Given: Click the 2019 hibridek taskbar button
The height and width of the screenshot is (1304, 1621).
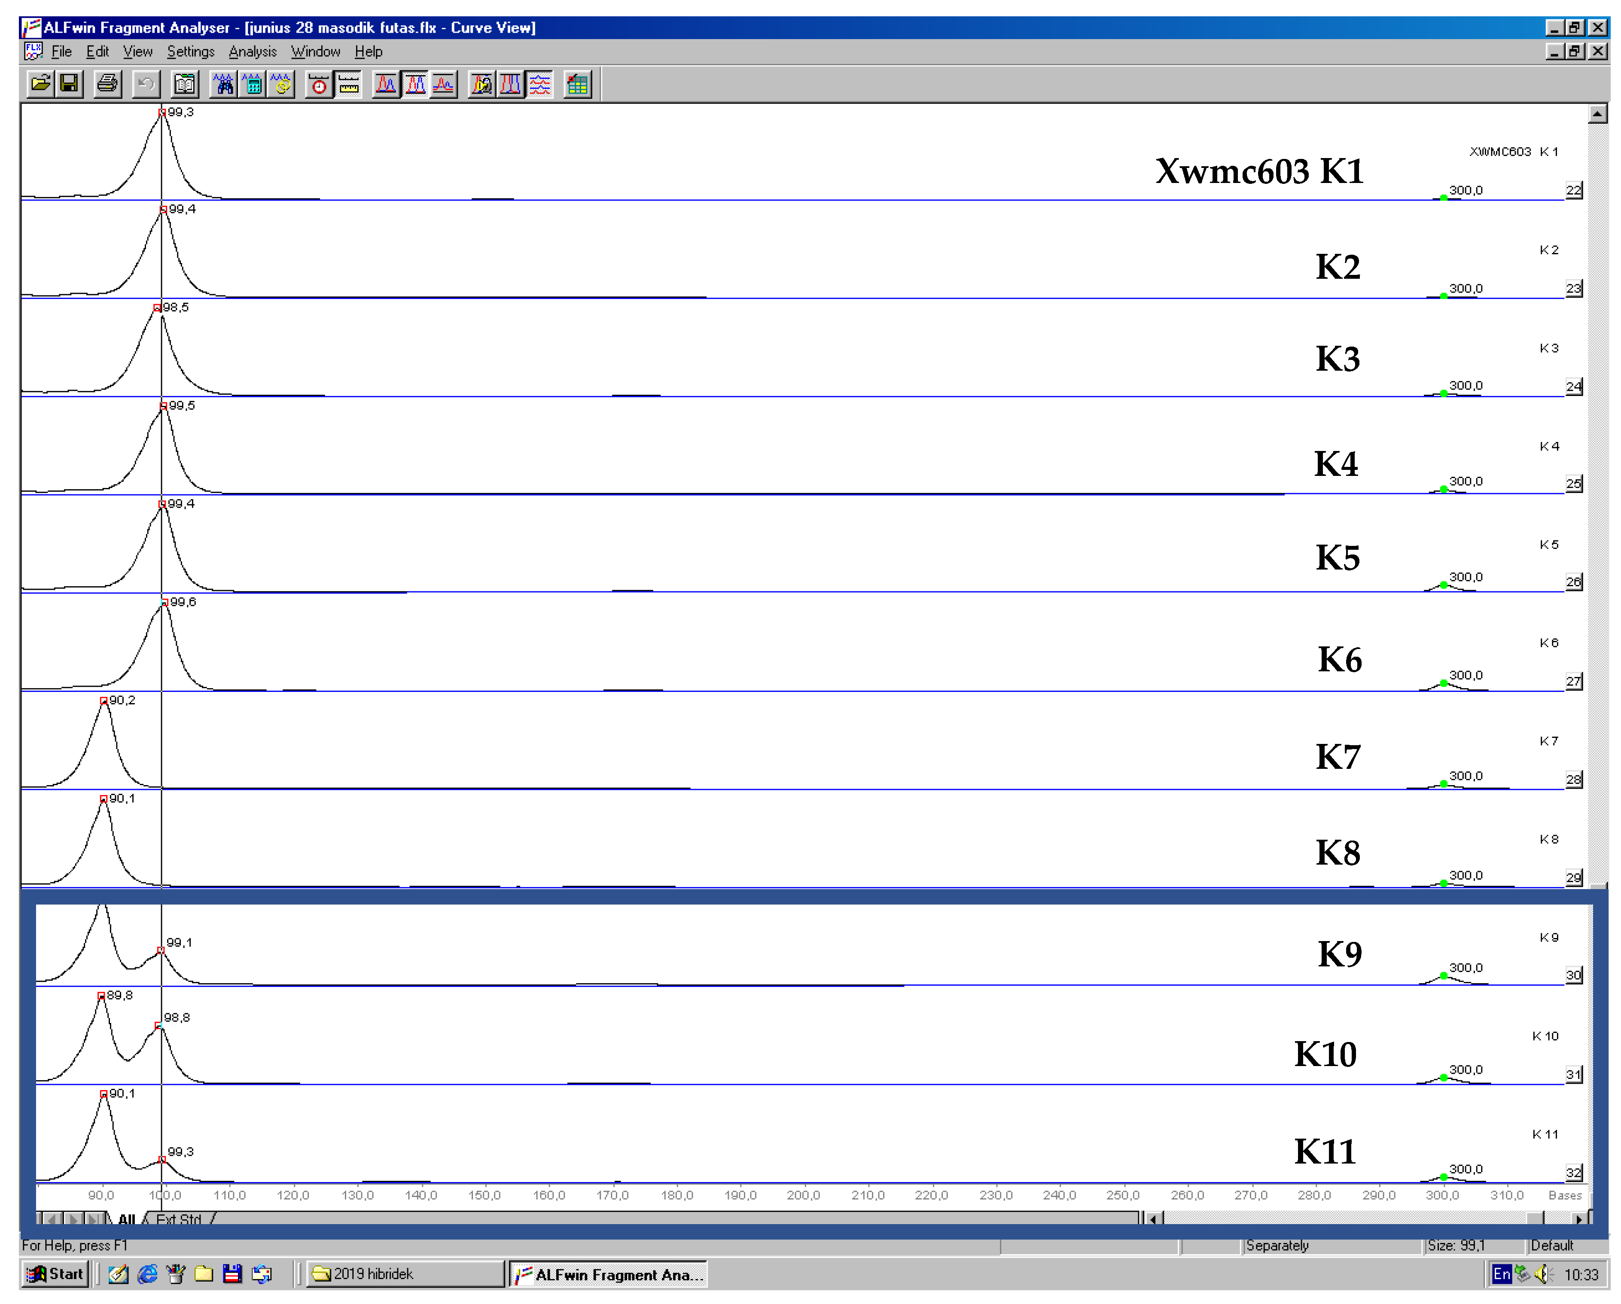Looking at the screenshot, I should coord(406,1274).
